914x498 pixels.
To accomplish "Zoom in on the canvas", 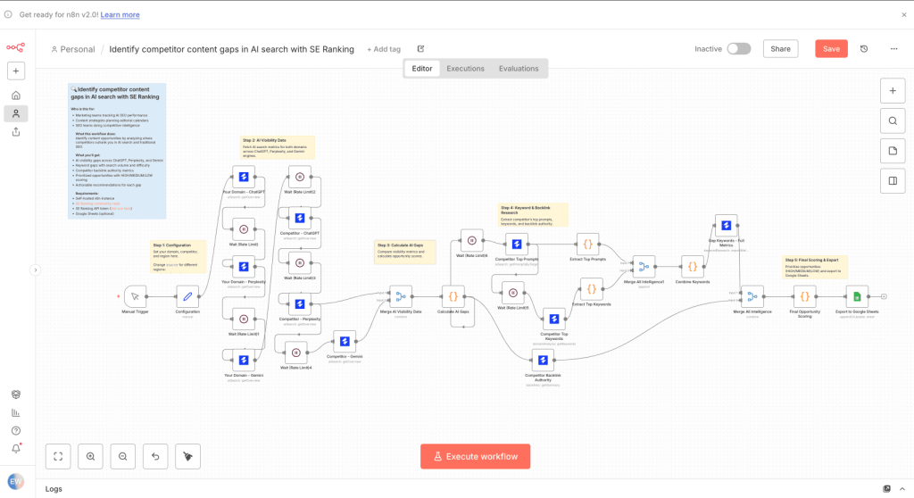I will 90,457.
